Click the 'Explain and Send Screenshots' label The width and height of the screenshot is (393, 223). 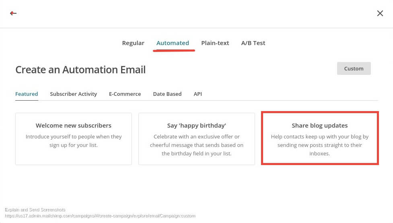click(35, 210)
